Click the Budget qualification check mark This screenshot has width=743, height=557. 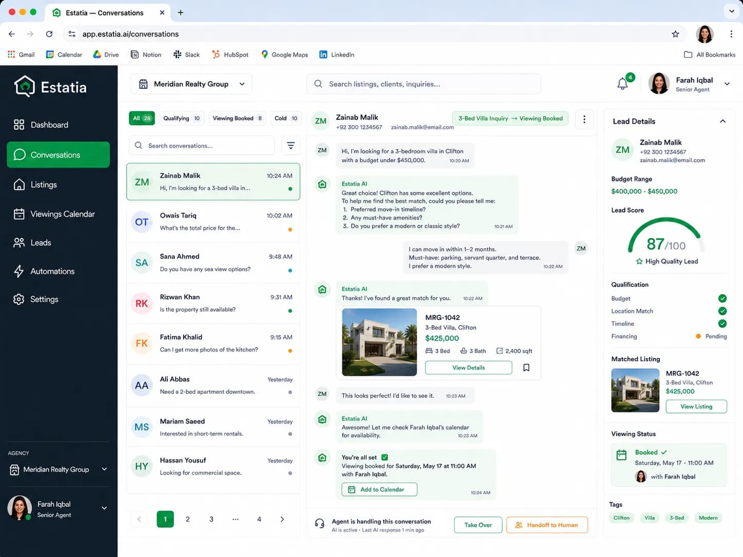[x=722, y=299]
